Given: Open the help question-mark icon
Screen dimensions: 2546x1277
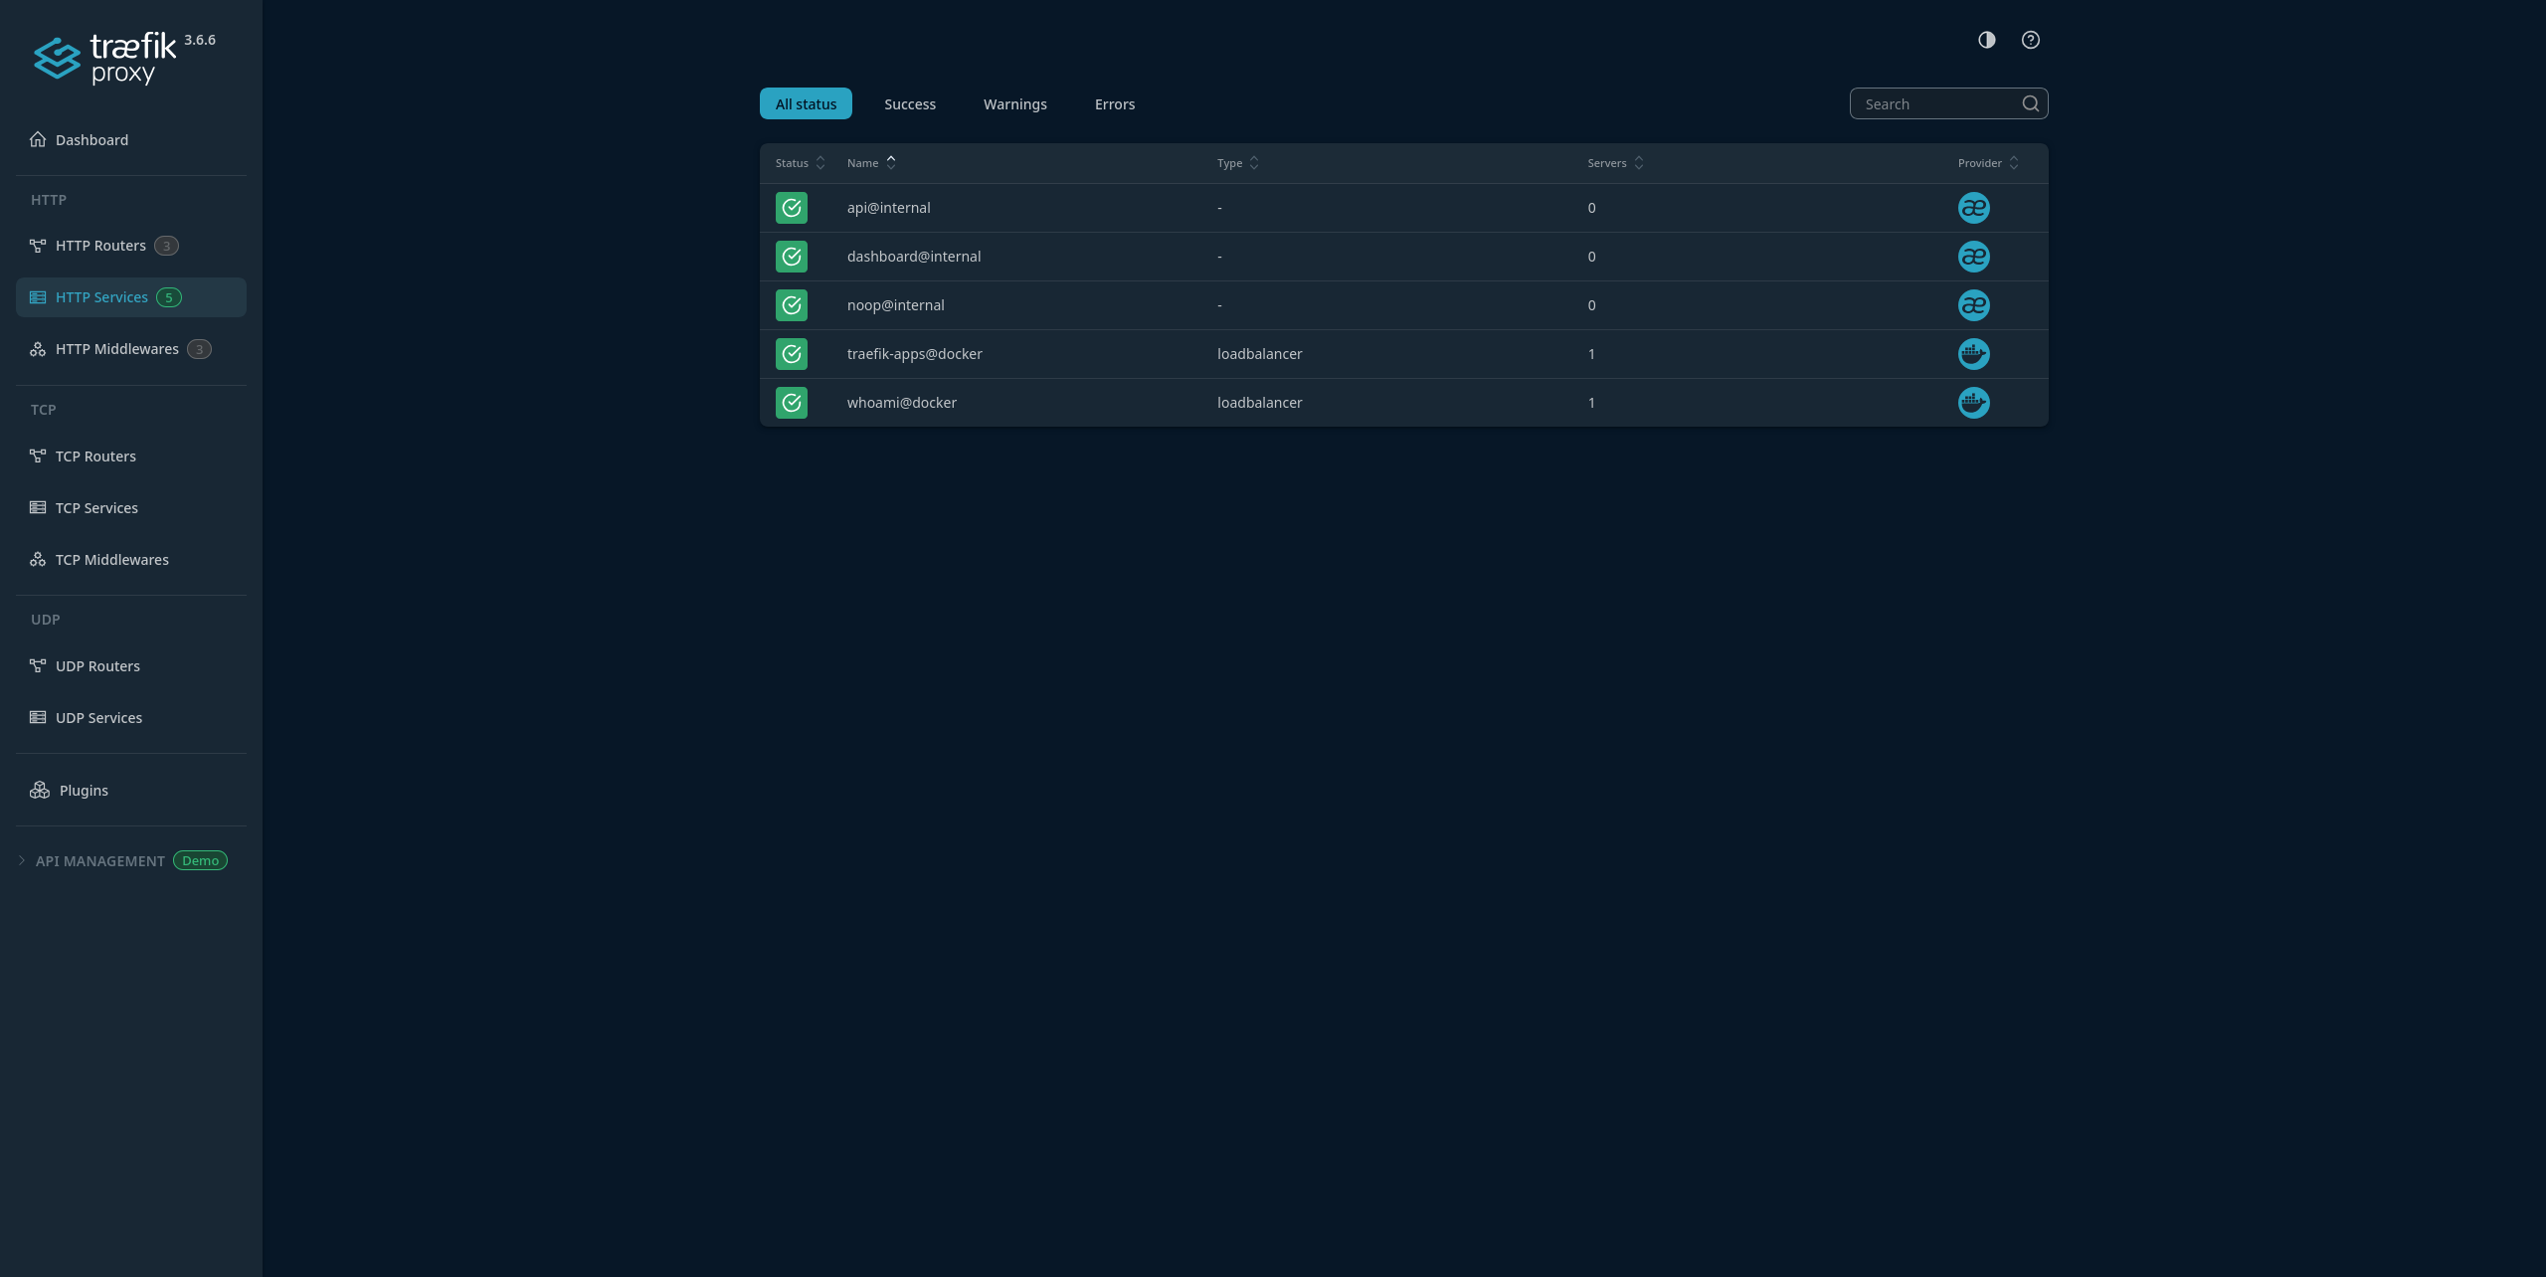Looking at the screenshot, I should coord(2030,40).
